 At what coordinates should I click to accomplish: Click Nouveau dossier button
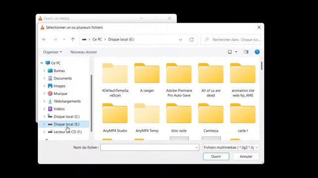[x=84, y=52]
